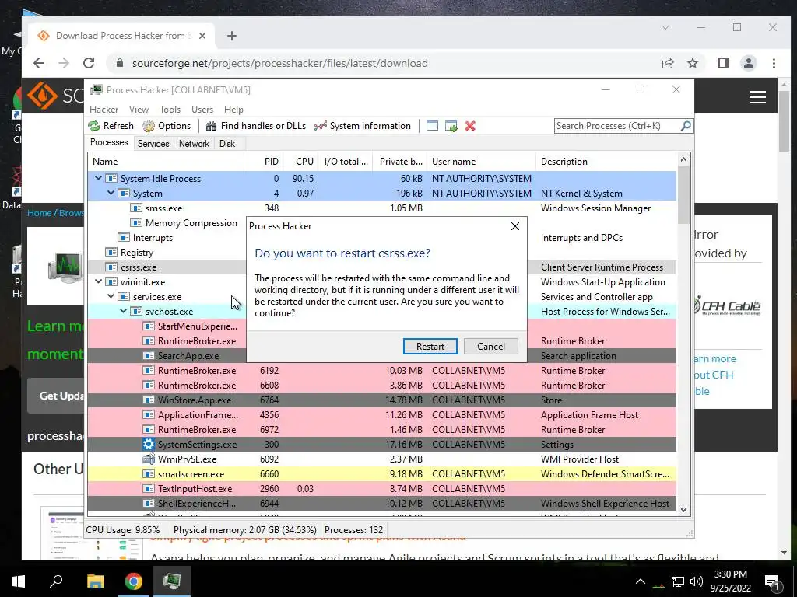The width and height of the screenshot is (797, 597).
Task: Click the volume speaker tray icon
Action: (697, 581)
